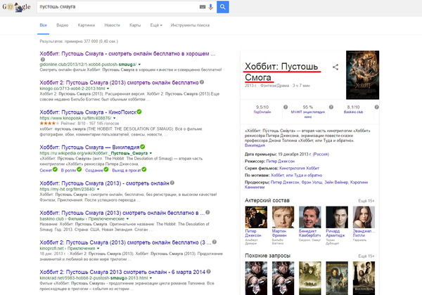Share the Hobbit knowledge panel via share icon
Viewport: 422px width, 295px height.
point(335,67)
